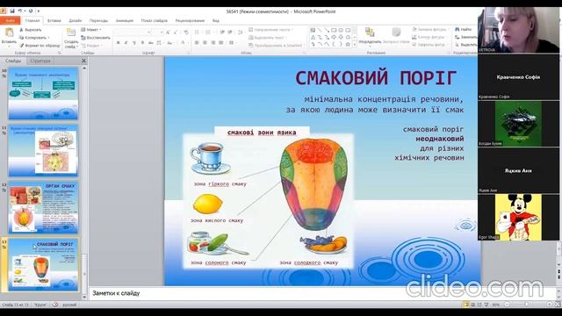Image resolution: width=562 pixels, height=316 pixels.
Task: Toggle underline formatting button
Action: [x=134, y=43]
